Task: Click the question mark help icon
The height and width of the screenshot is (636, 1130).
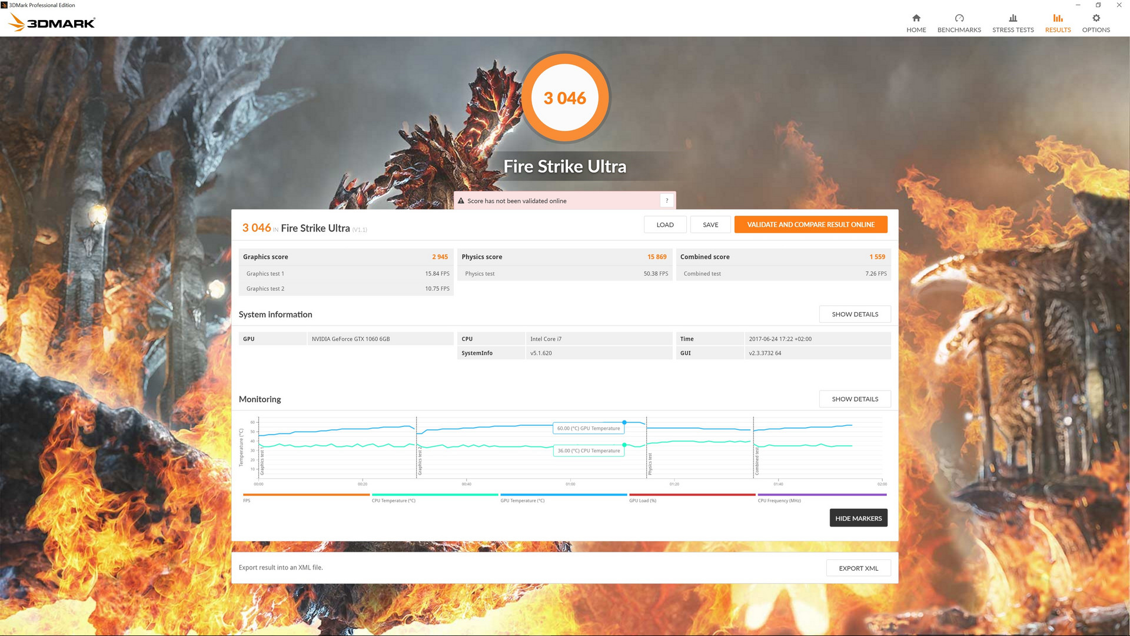Action: (x=666, y=201)
